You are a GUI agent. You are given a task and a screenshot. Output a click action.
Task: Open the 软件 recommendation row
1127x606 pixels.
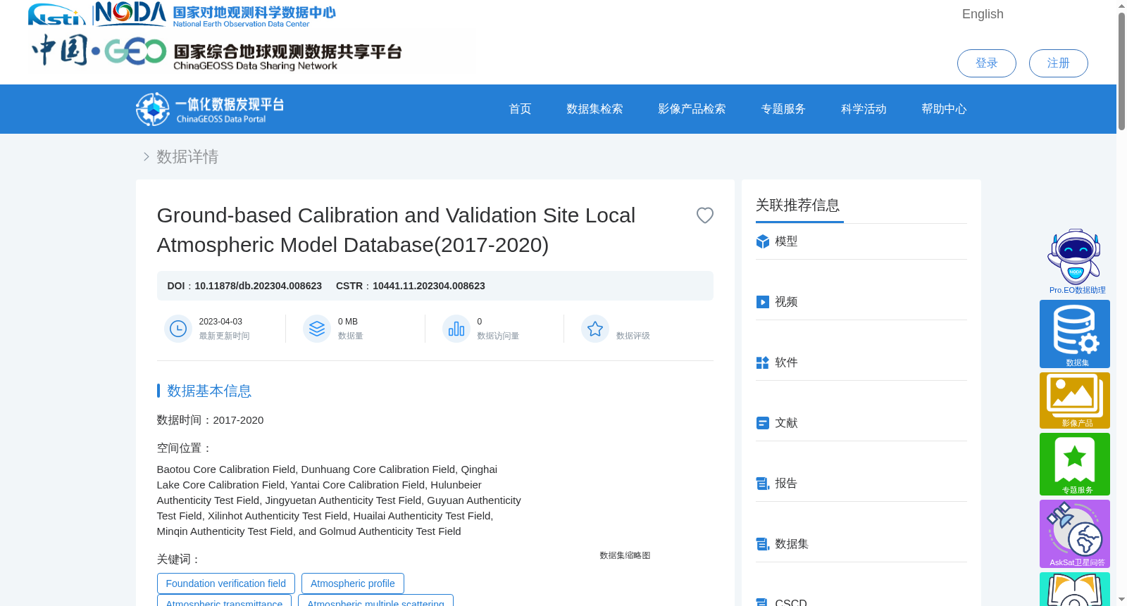click(861, 362)
